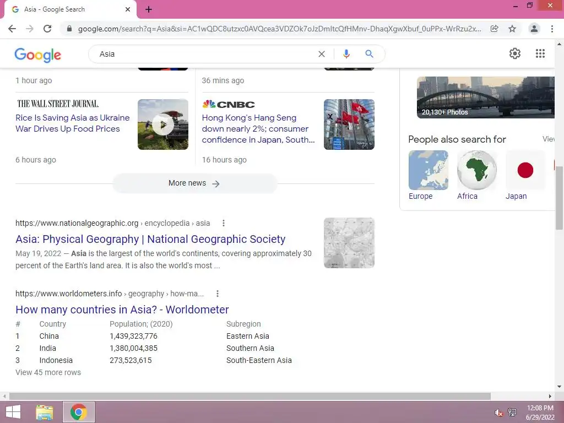Click the vertical scrollbar thumb
Viewport: 564px width, 423px height.
click(x=559, y=198)
